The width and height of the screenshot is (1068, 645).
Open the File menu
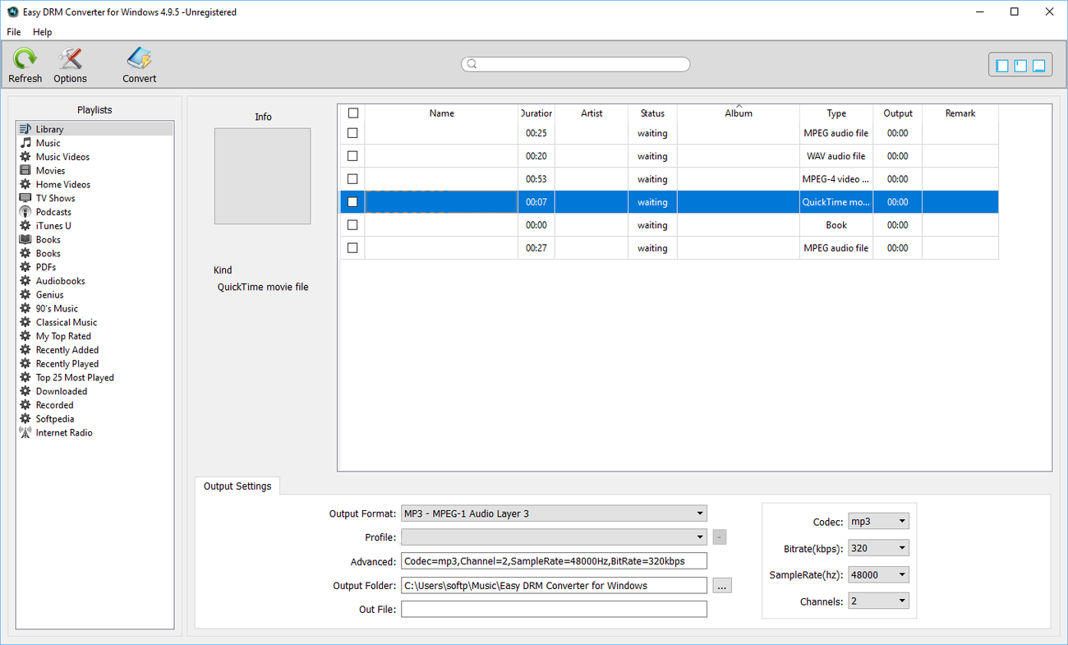13,32
